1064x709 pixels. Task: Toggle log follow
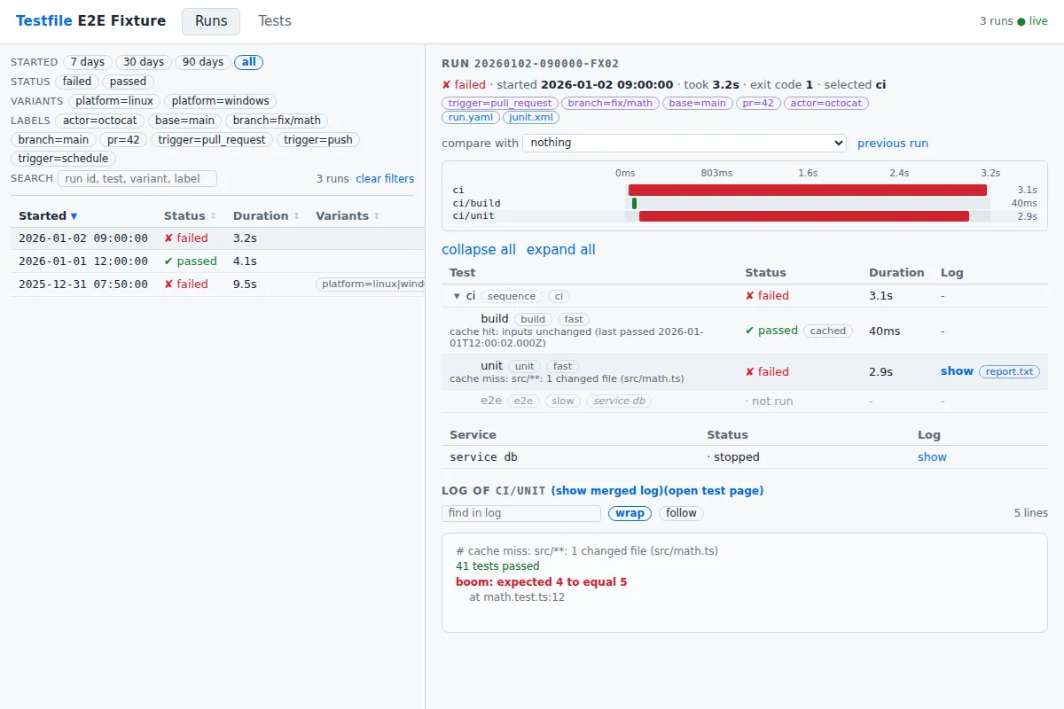(681, 513)
